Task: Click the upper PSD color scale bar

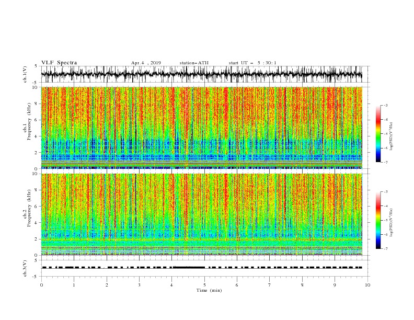Action: [378, 134]
